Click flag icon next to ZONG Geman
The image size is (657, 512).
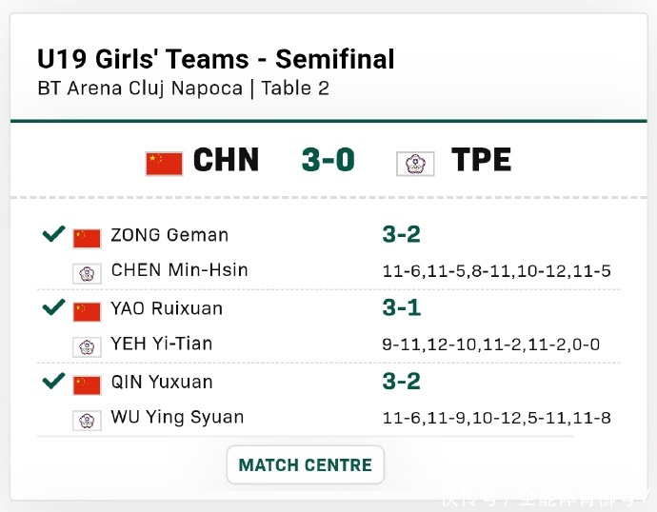[87, 237]
